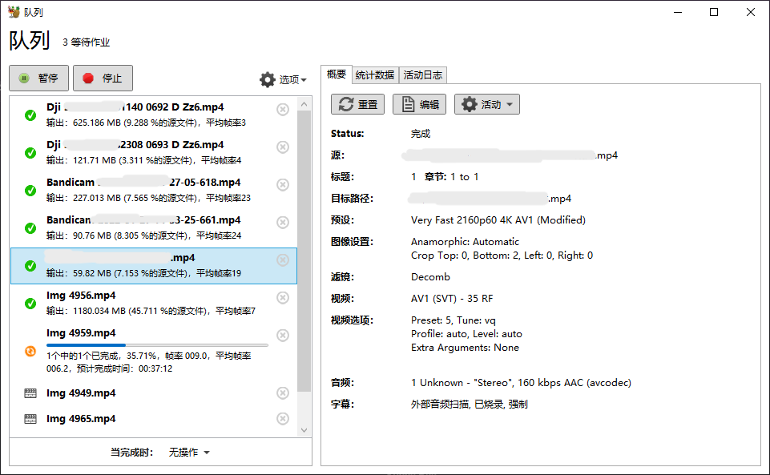Click the 编辑 edit button
This screenshot has height=475, width=770.
(x=420, y=105)
